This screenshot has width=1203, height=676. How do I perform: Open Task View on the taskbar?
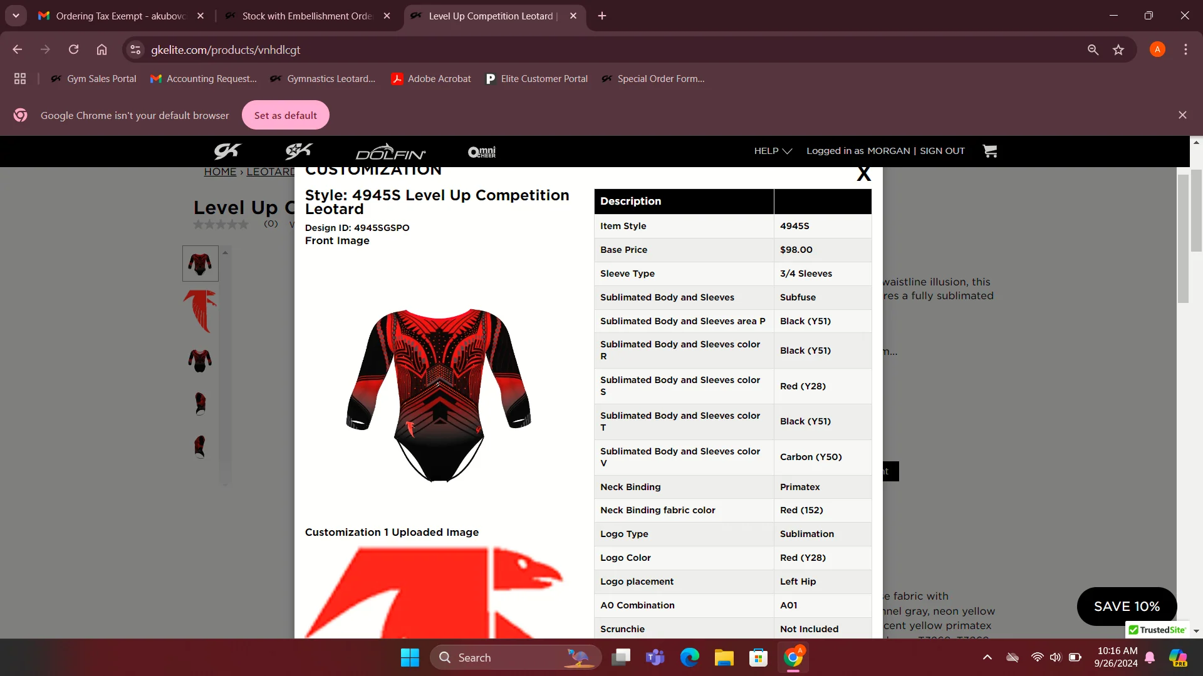[621, 657]
